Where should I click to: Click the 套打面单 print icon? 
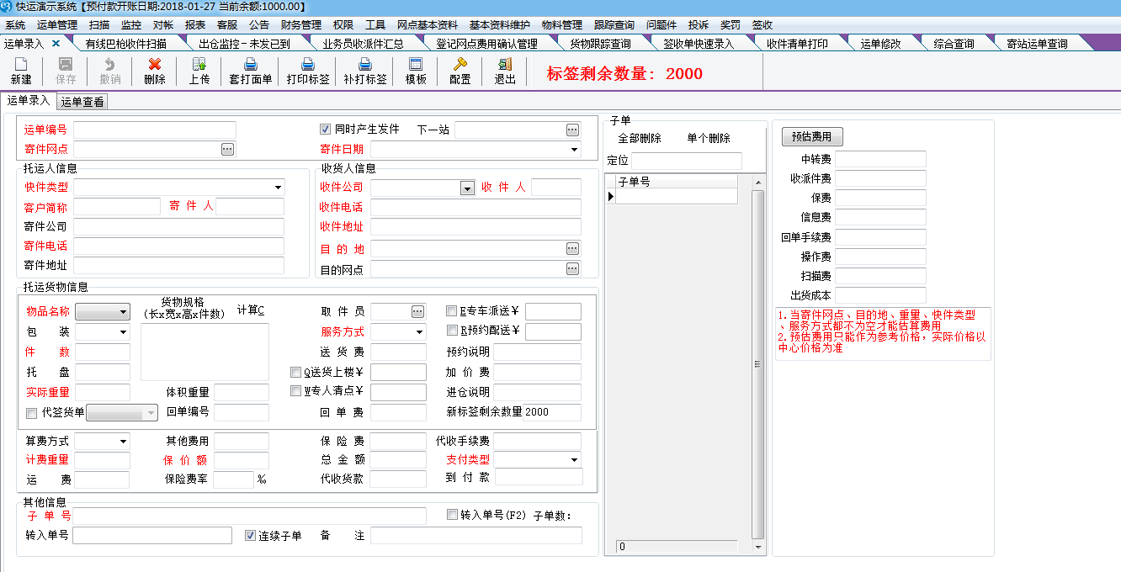(x=251, y=64)
